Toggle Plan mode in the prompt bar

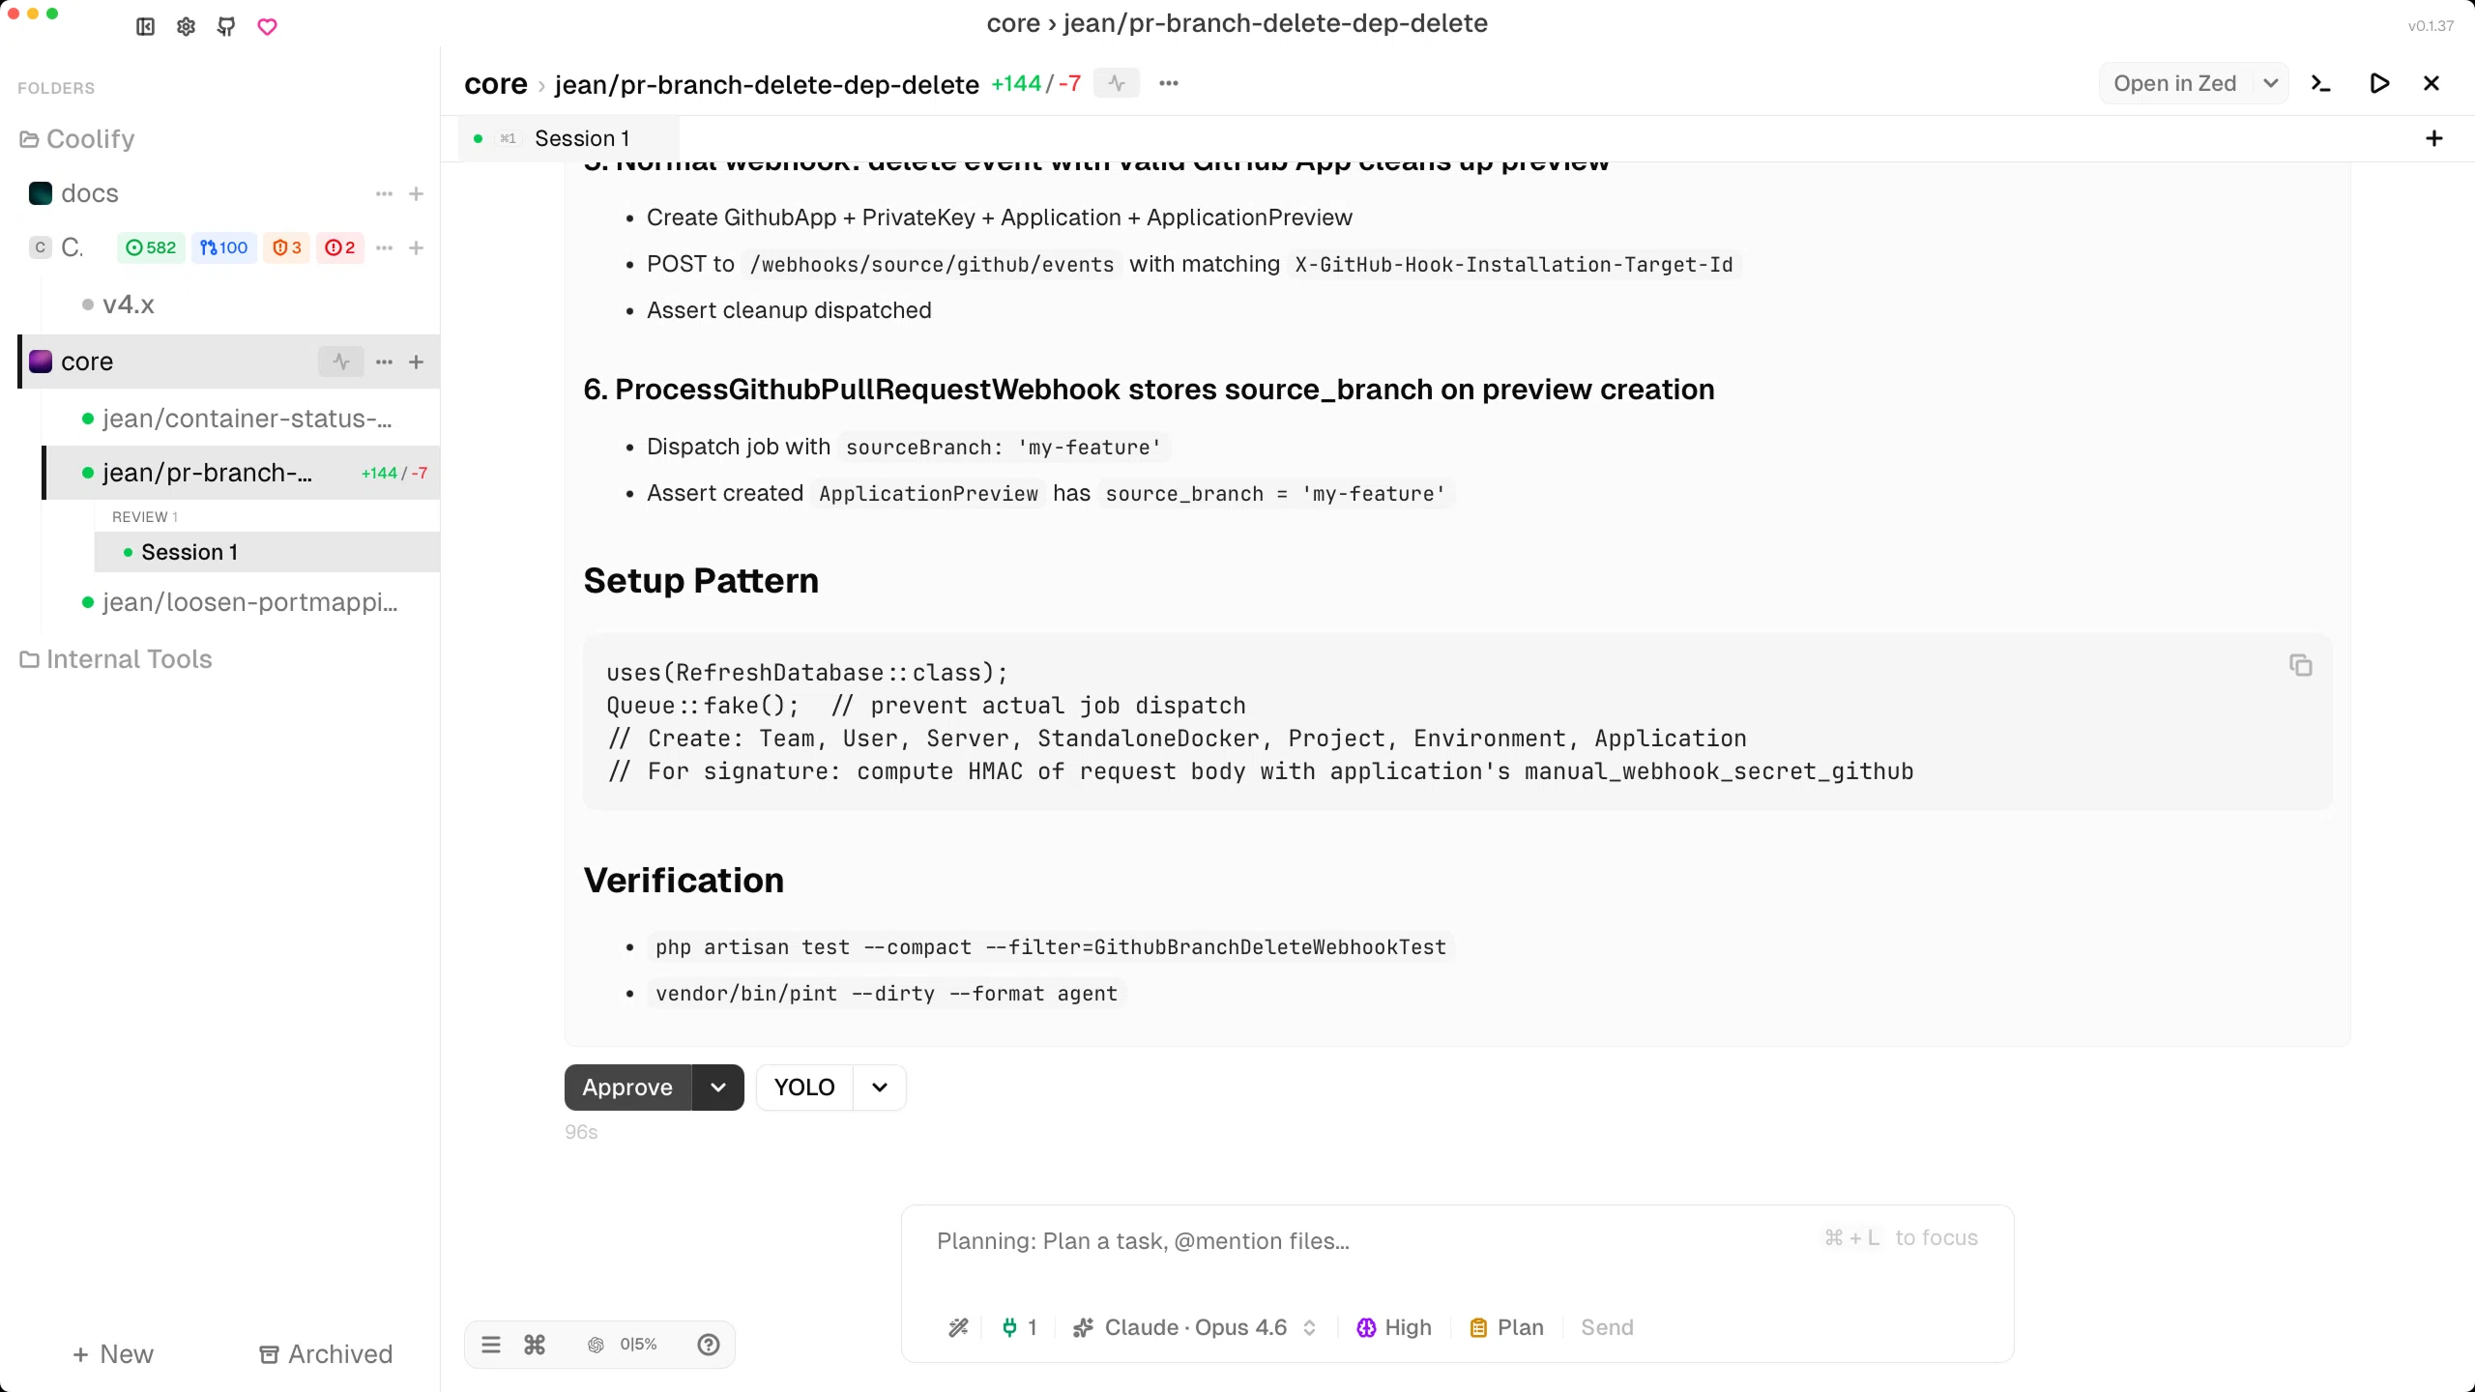click(1506, 1327)
